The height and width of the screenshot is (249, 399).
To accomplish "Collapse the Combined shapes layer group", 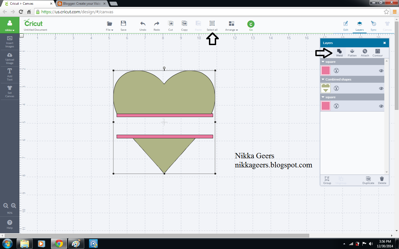I will click(x=323, y=79).
